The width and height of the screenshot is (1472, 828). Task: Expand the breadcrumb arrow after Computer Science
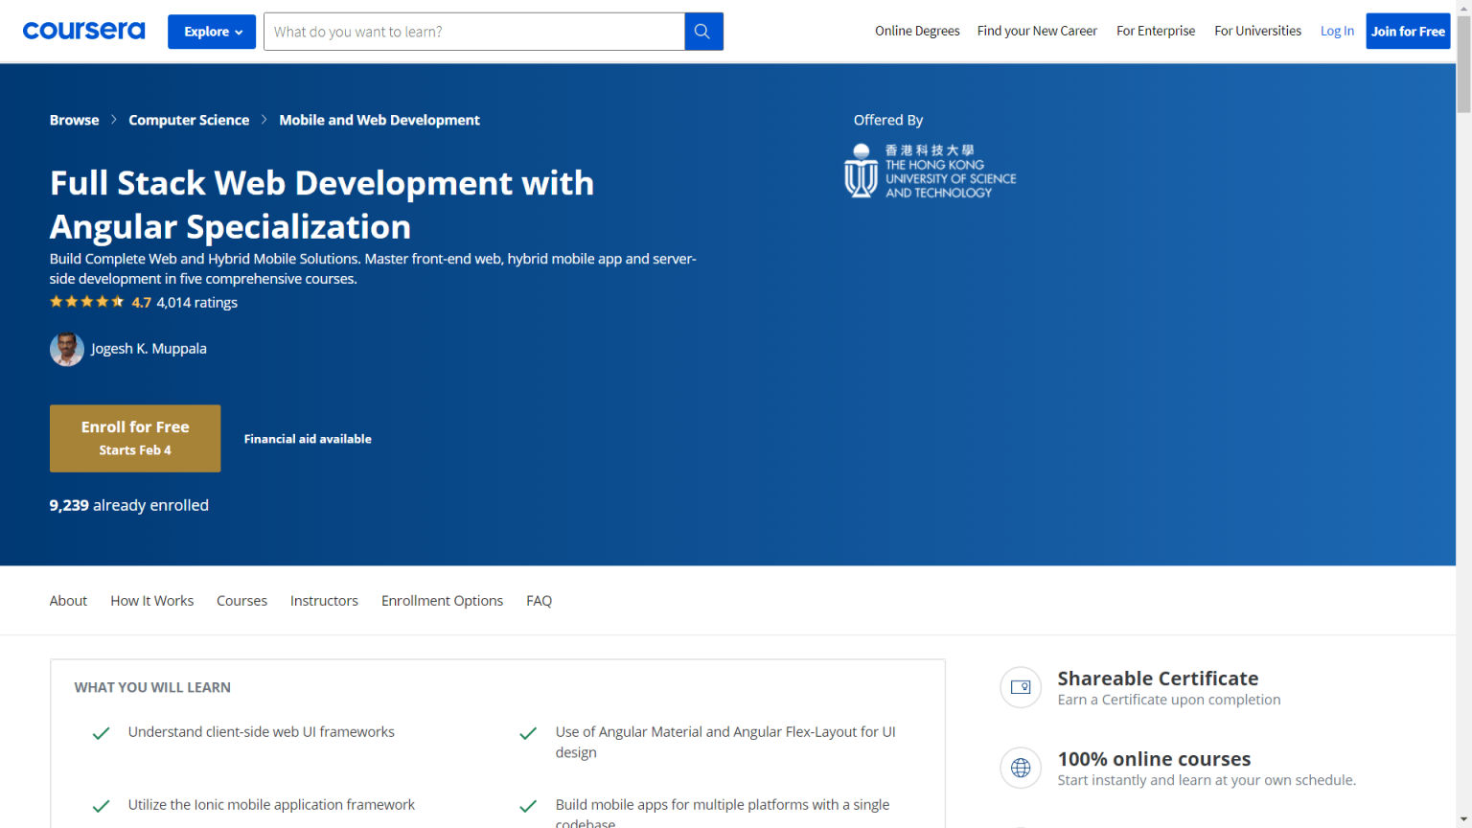[264, 120]
